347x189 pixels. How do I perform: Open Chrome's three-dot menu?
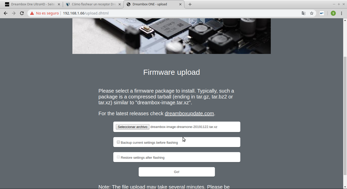(342, 13)
